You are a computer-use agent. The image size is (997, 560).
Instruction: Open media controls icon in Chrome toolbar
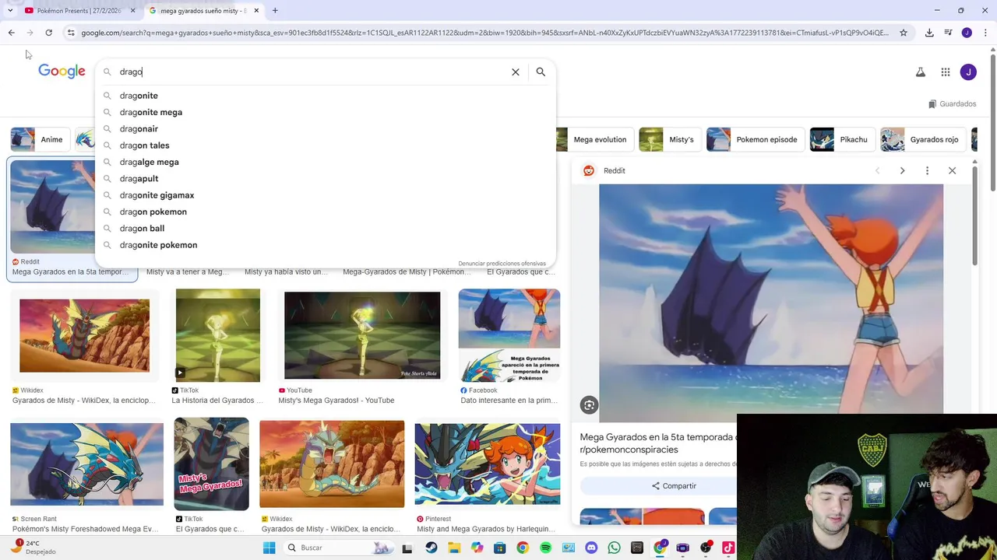(948, 33)
